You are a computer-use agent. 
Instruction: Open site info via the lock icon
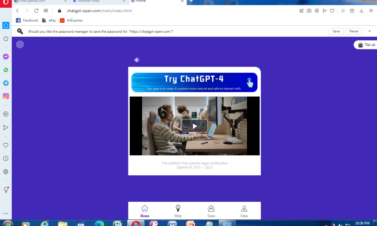pyautogui.click(x=59, y=11)
